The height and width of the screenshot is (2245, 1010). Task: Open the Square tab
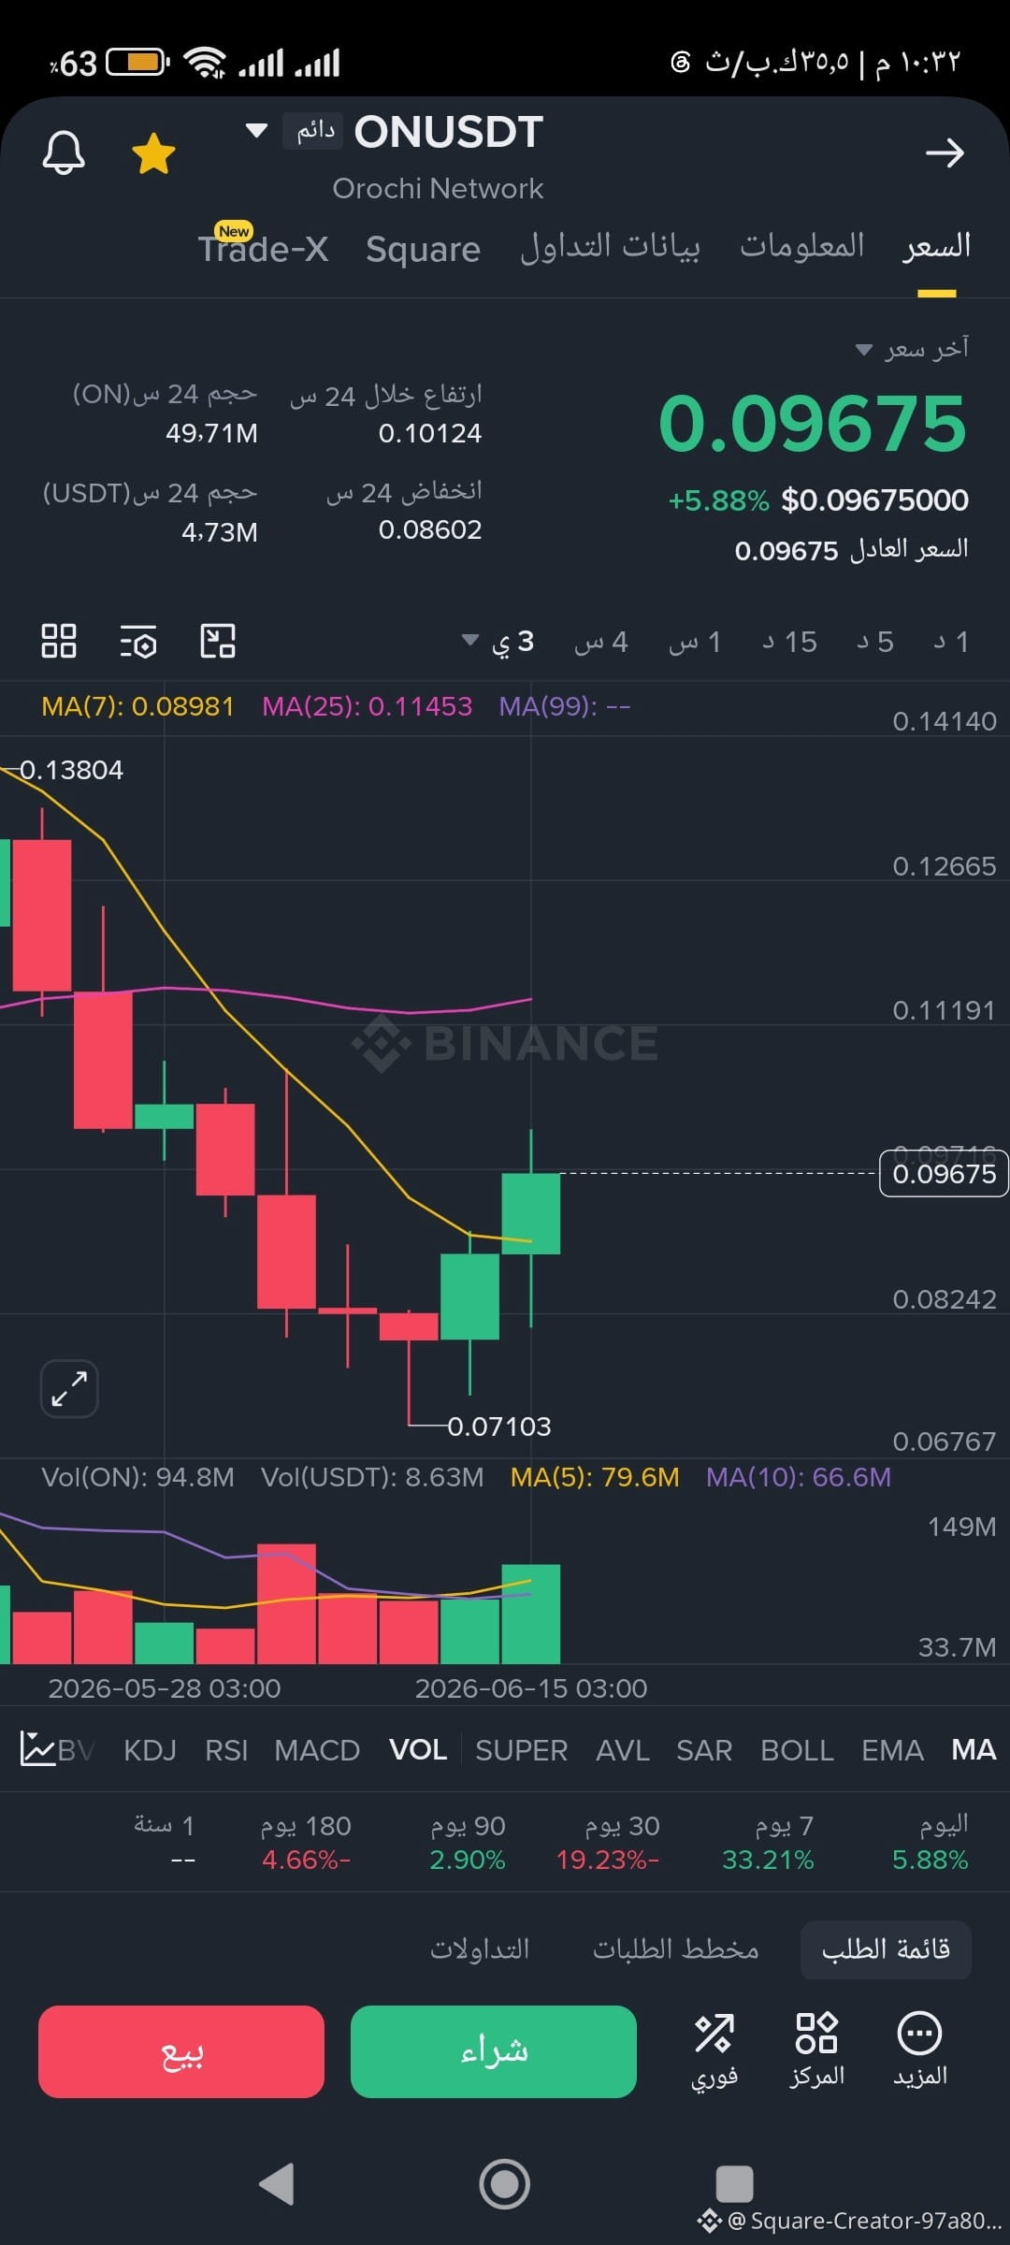(x=423, y=249)
